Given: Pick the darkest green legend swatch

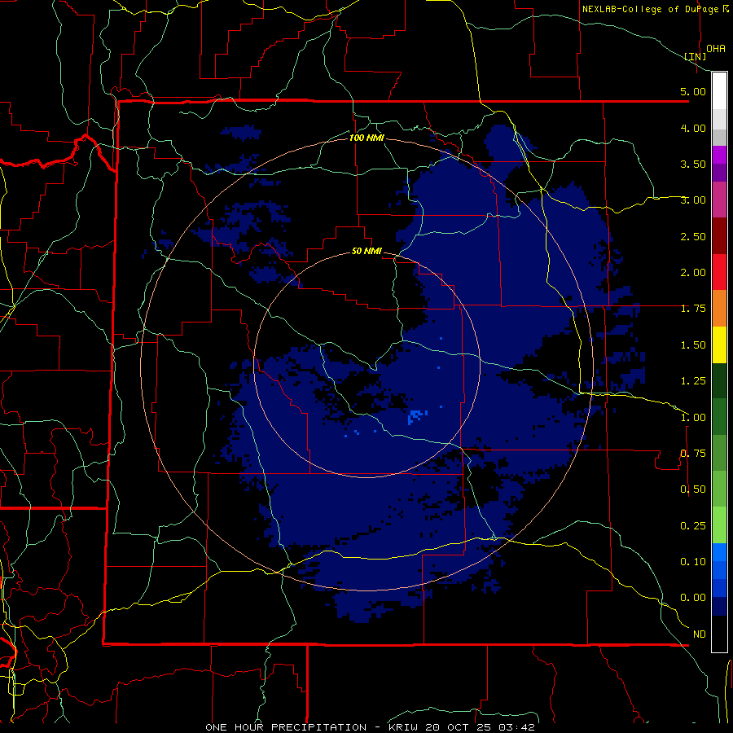Looking at the screenshot, I should coord(719,380).
